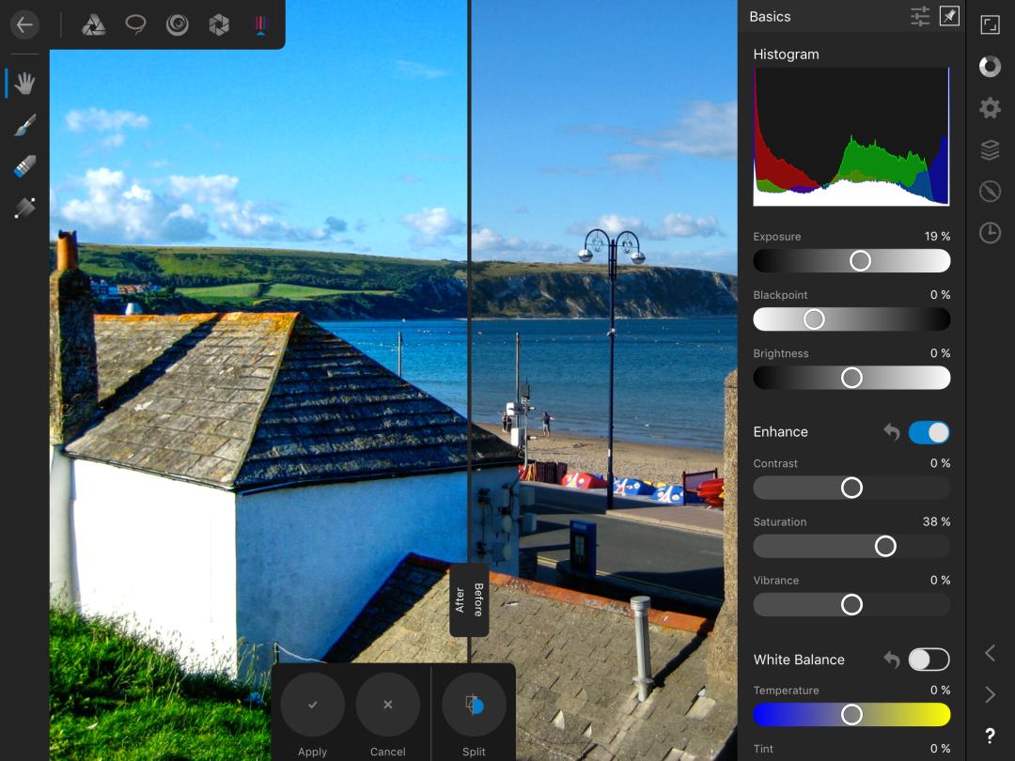The image size is (1015, 761).
Task: Open the Liquify persona swirl icon
Action: [x=177, y=25]
